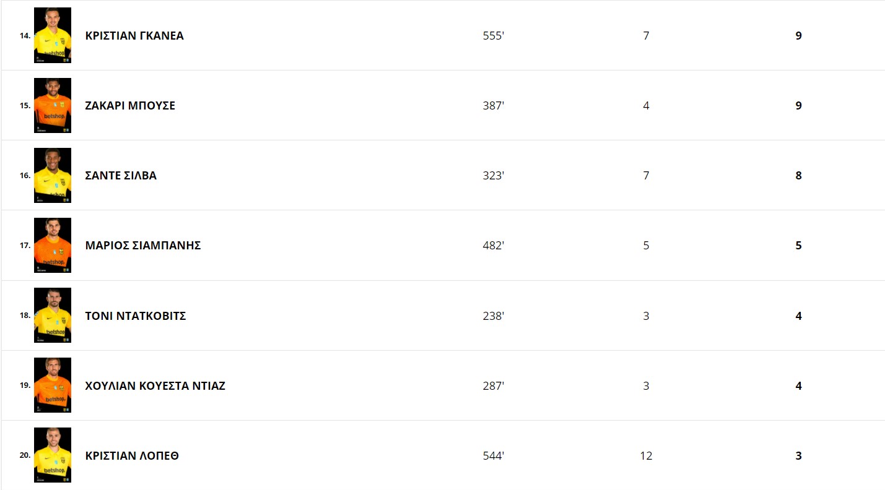This screenshot has width=885, height=490.
Task: Open Χούλιαν Κουέστα Ντίαζ player photo
Action: coord(53,385)
